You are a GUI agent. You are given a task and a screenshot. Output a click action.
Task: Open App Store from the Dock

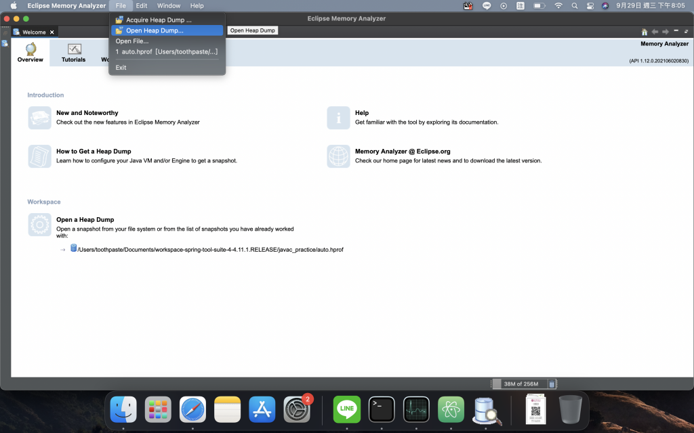262,409
